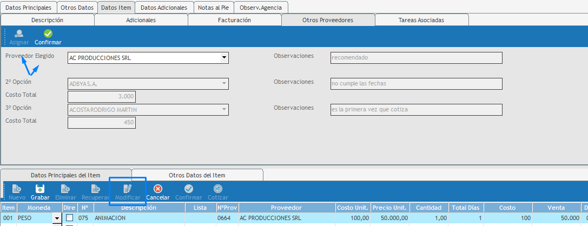Click the Observaciones field containing recomendado
Screen dimensions: 588x226
(415, 58)
